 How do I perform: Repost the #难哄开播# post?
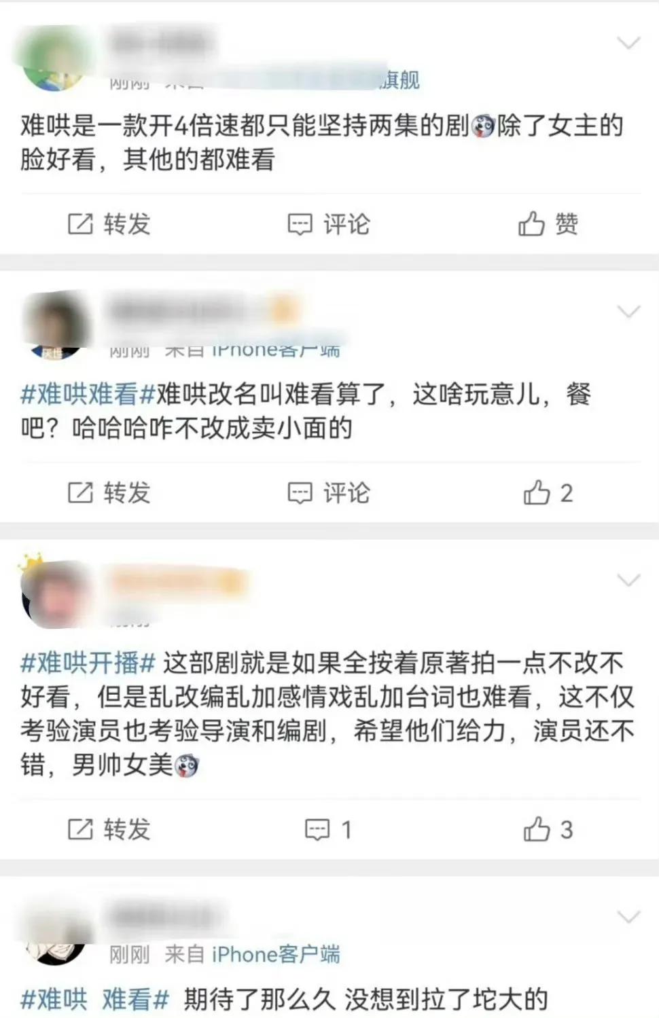tap(109, 829)
